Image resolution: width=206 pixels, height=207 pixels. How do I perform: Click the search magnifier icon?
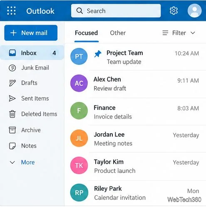(79, 11)
